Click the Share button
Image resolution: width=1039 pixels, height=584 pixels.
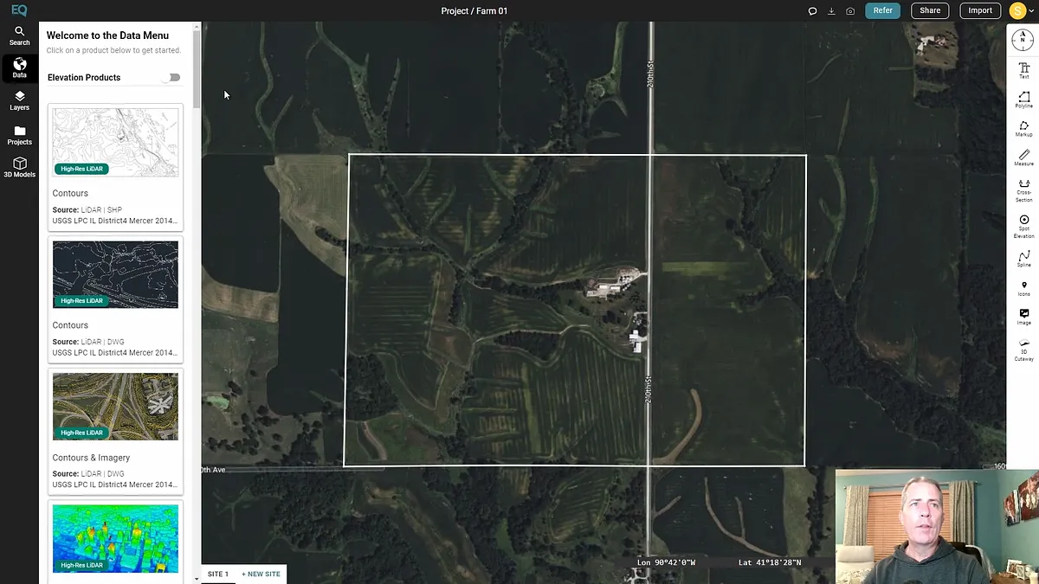(x=930, y=10)
